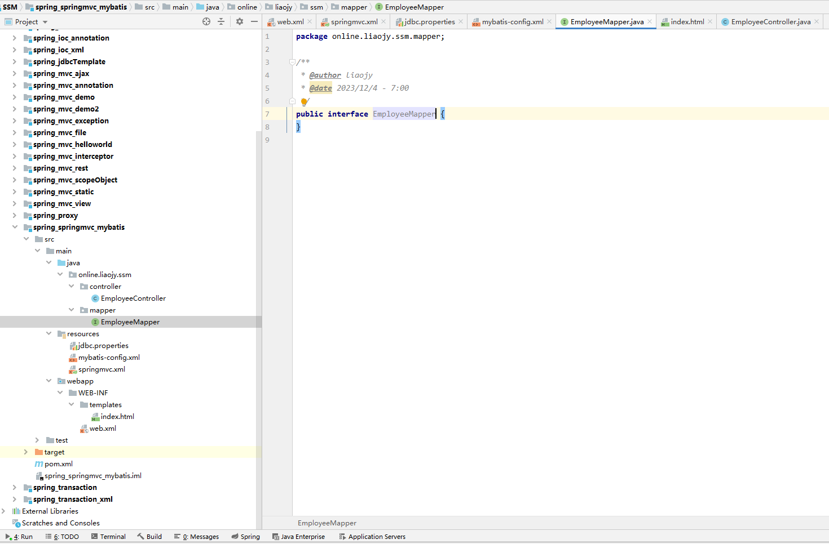Close the EmployeeMapper.java tab
Image resolution: width=829 pixels, height=544 pixels.
(x=650, y=21)
